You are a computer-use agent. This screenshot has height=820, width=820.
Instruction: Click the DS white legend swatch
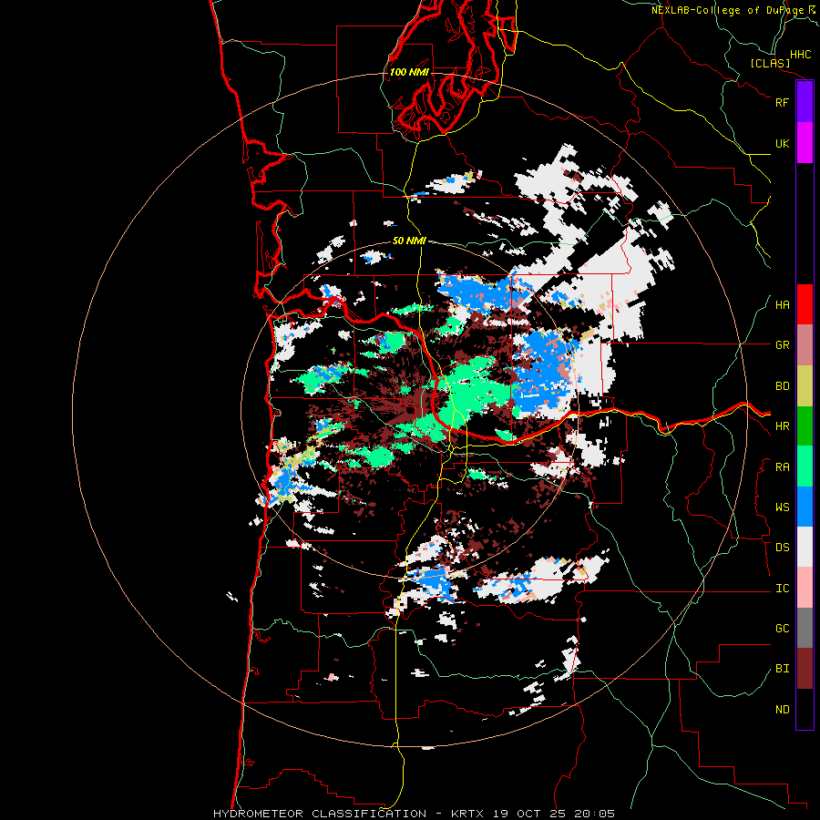[805, 547]
